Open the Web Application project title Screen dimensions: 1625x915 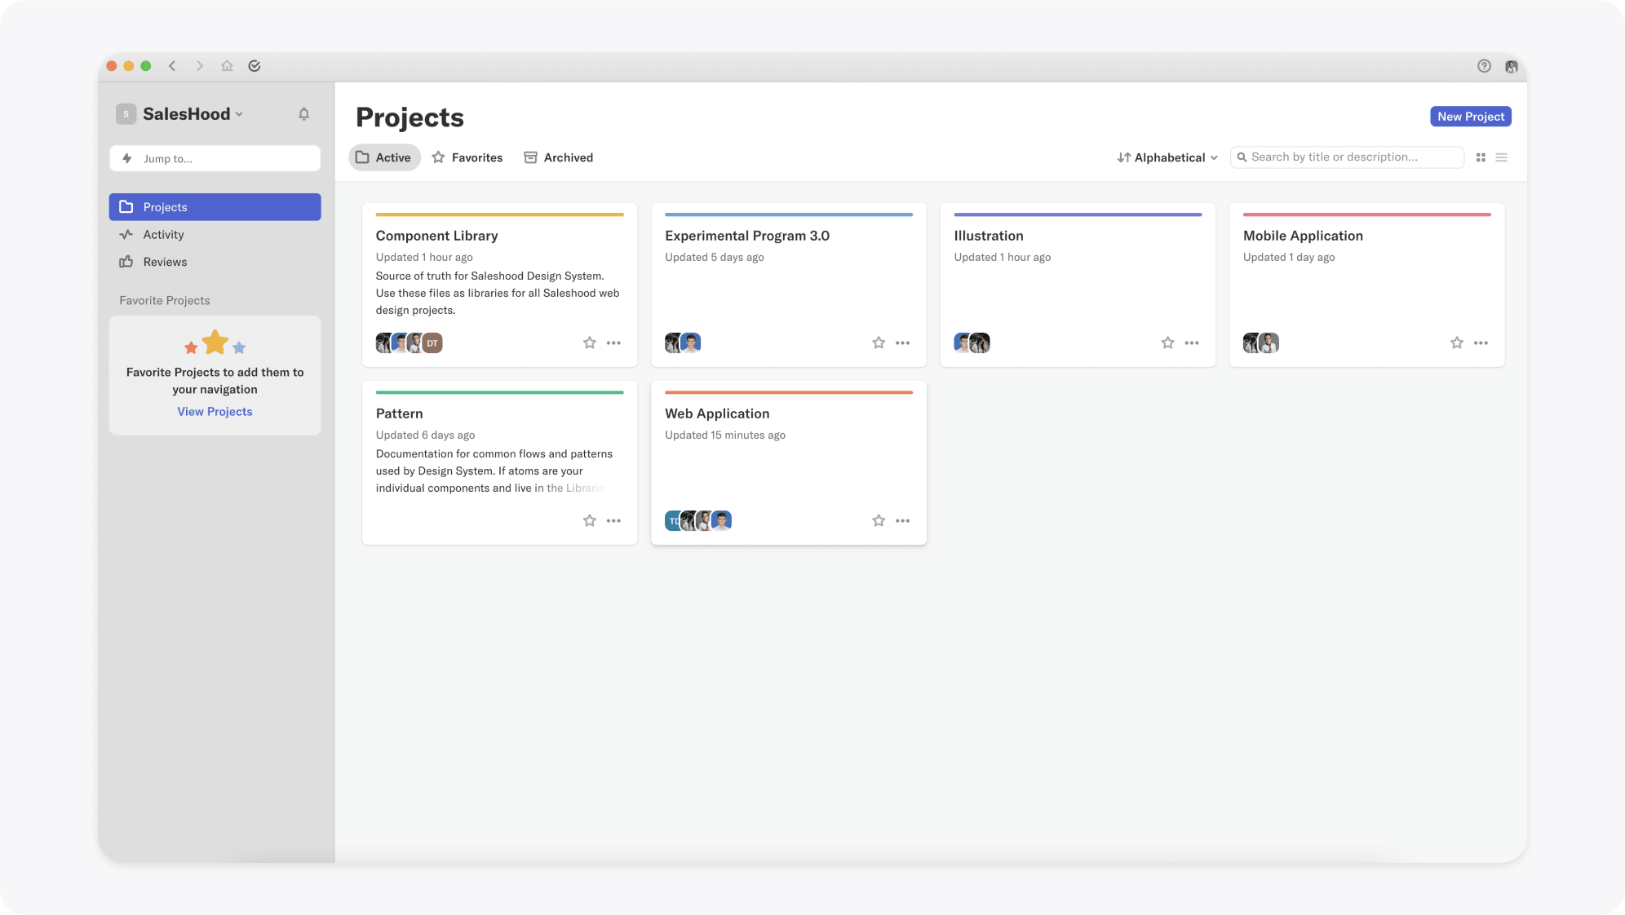(717, 413)
